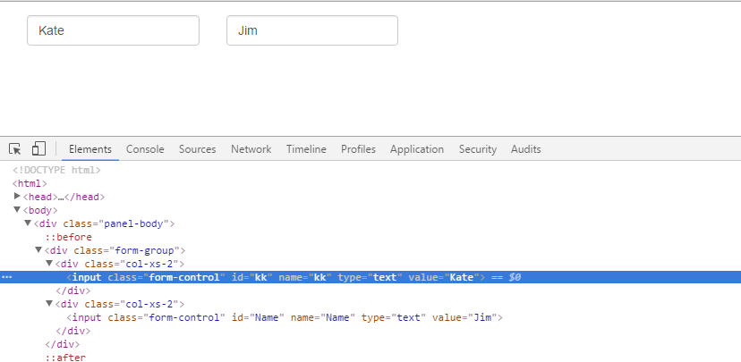Click the three-dots icon beside selected row

6,277
